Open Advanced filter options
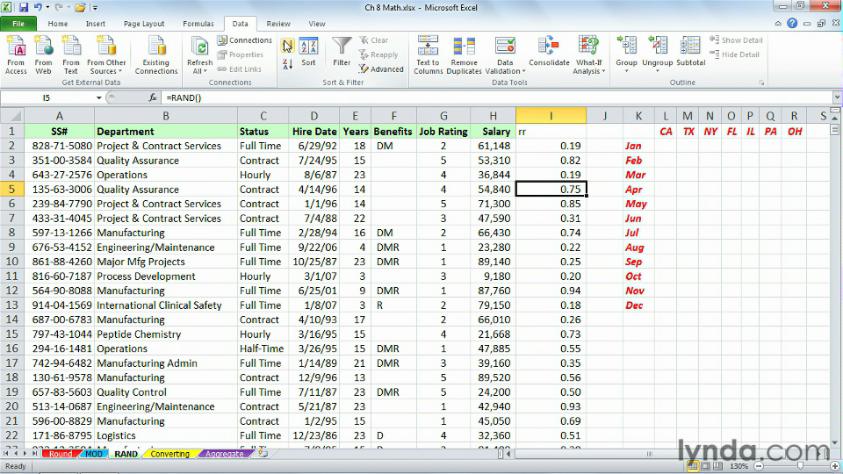This screenshot has height=474, width=843. coord(380,68)
